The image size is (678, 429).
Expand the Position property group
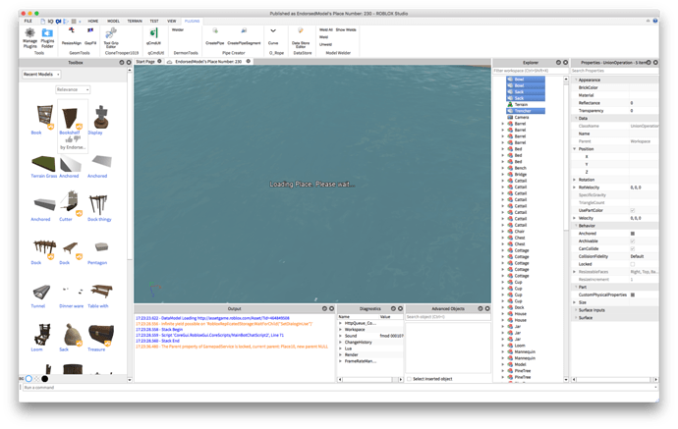pyautogui.click(x=575, y=148)
